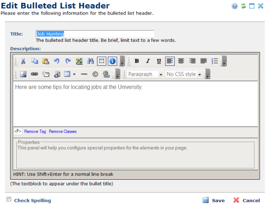Open the Paragraph format dropdown
This screenshot has height=206, width=269.
[145, 74]
